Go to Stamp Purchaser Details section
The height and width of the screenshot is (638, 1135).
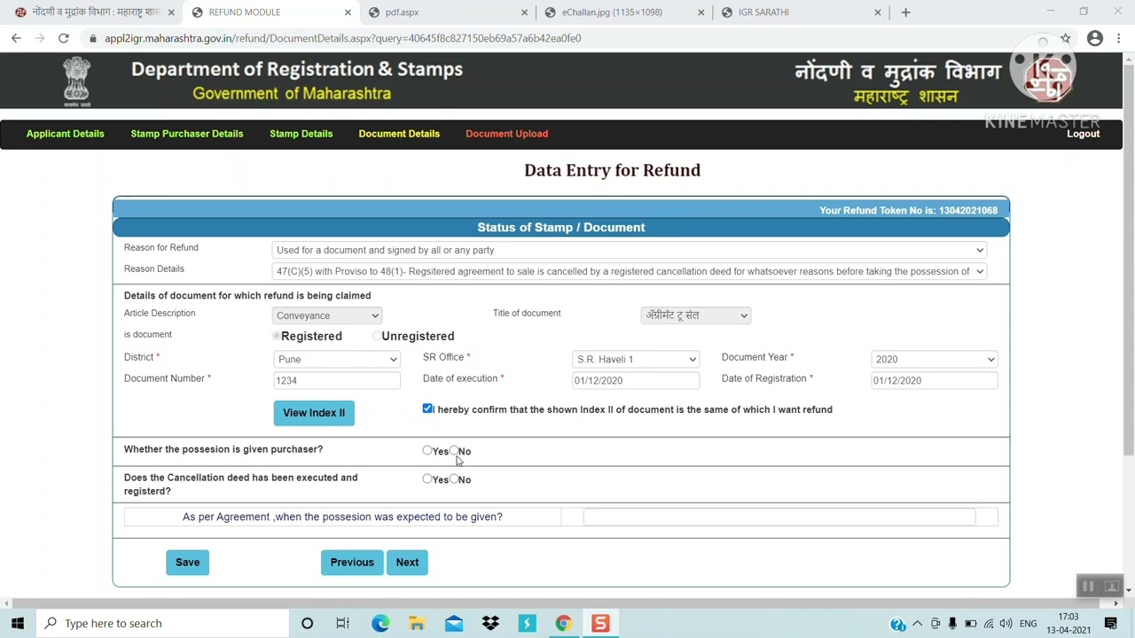(187, 134)
